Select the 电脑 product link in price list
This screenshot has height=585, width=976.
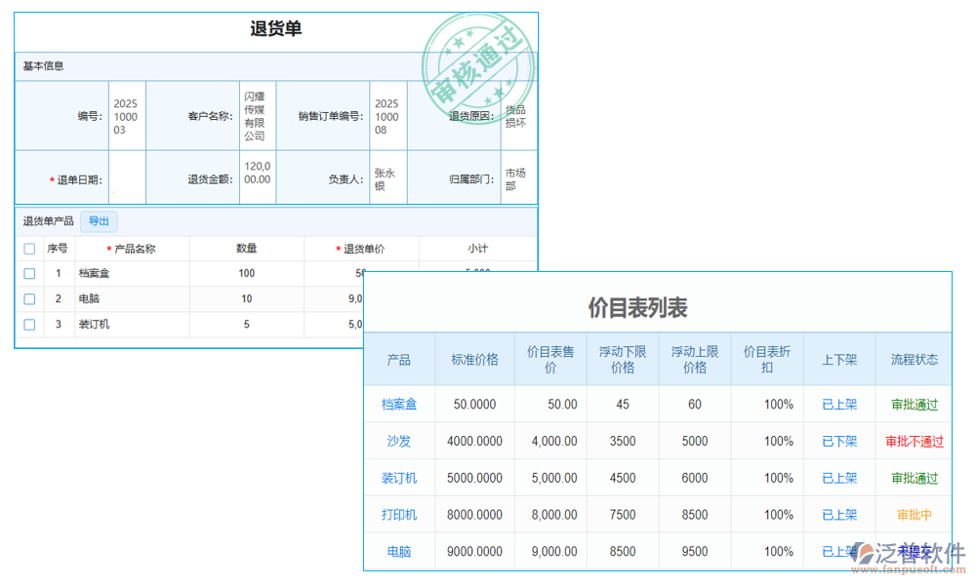398,551
